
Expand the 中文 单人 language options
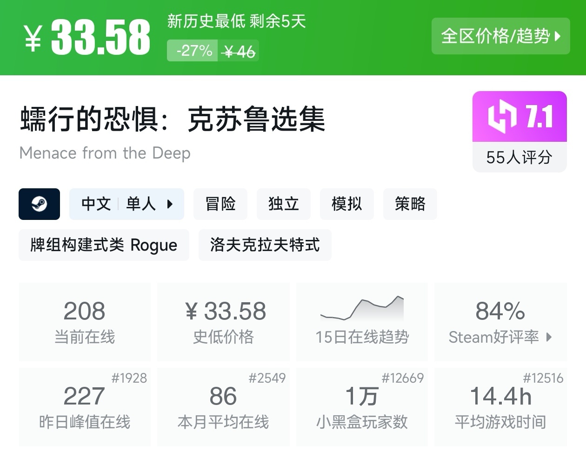coord(127,204)
